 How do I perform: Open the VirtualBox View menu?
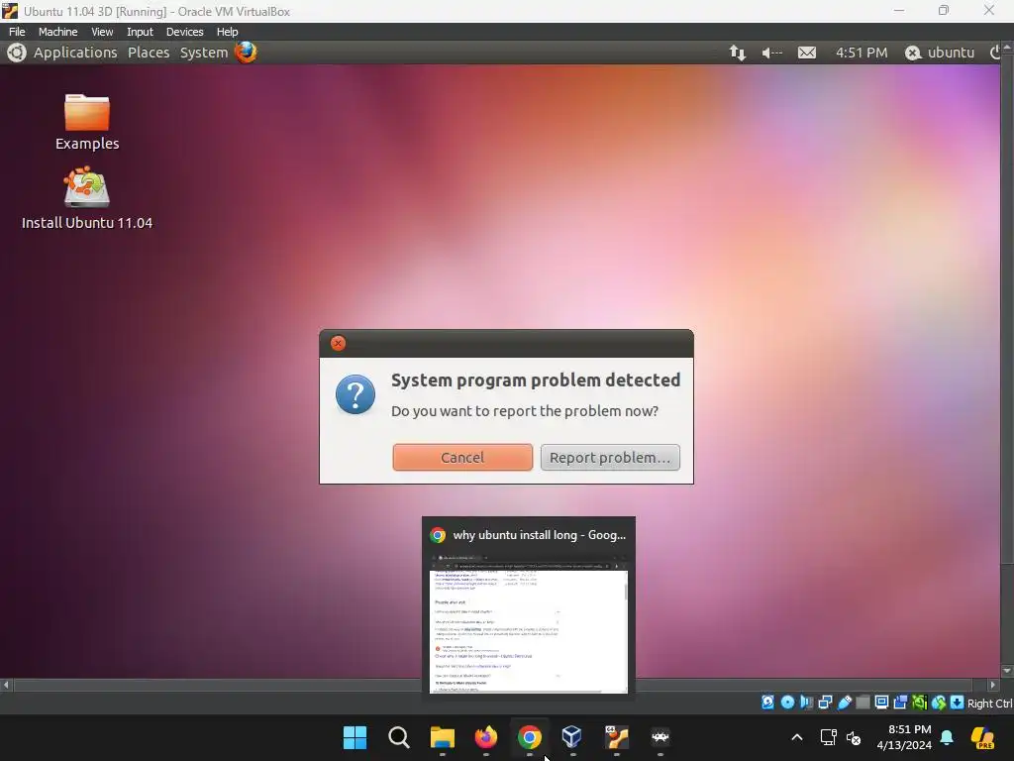coord(102,32)
